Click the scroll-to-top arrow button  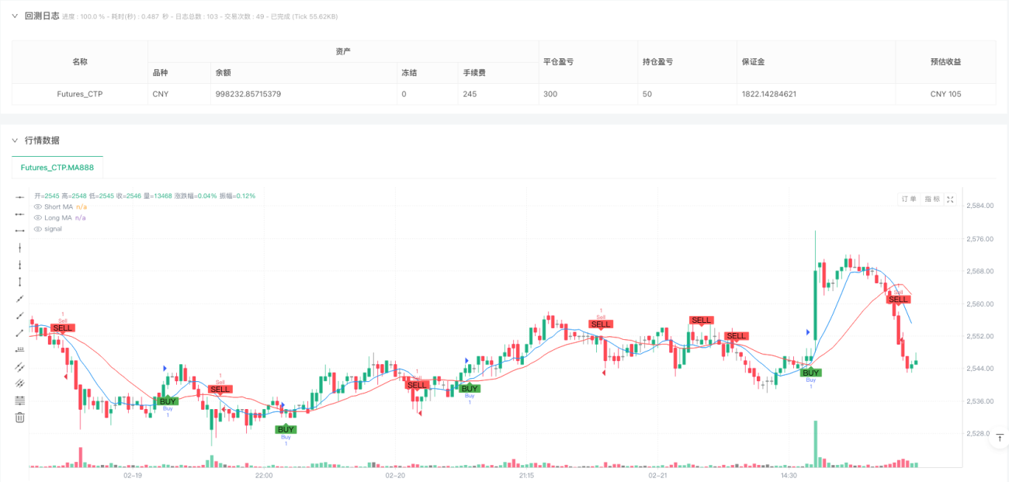(x=1000, y=436)
